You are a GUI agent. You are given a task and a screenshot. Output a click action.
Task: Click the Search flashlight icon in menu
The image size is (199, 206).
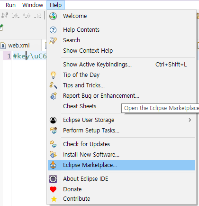coord(53,40)
